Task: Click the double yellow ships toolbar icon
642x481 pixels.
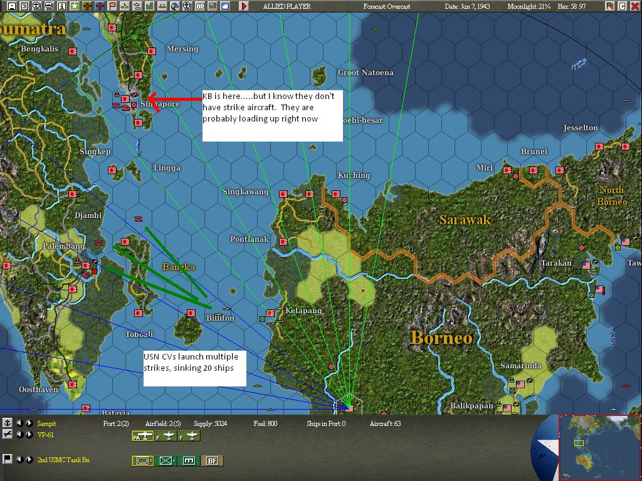Action: coord(137,6)
